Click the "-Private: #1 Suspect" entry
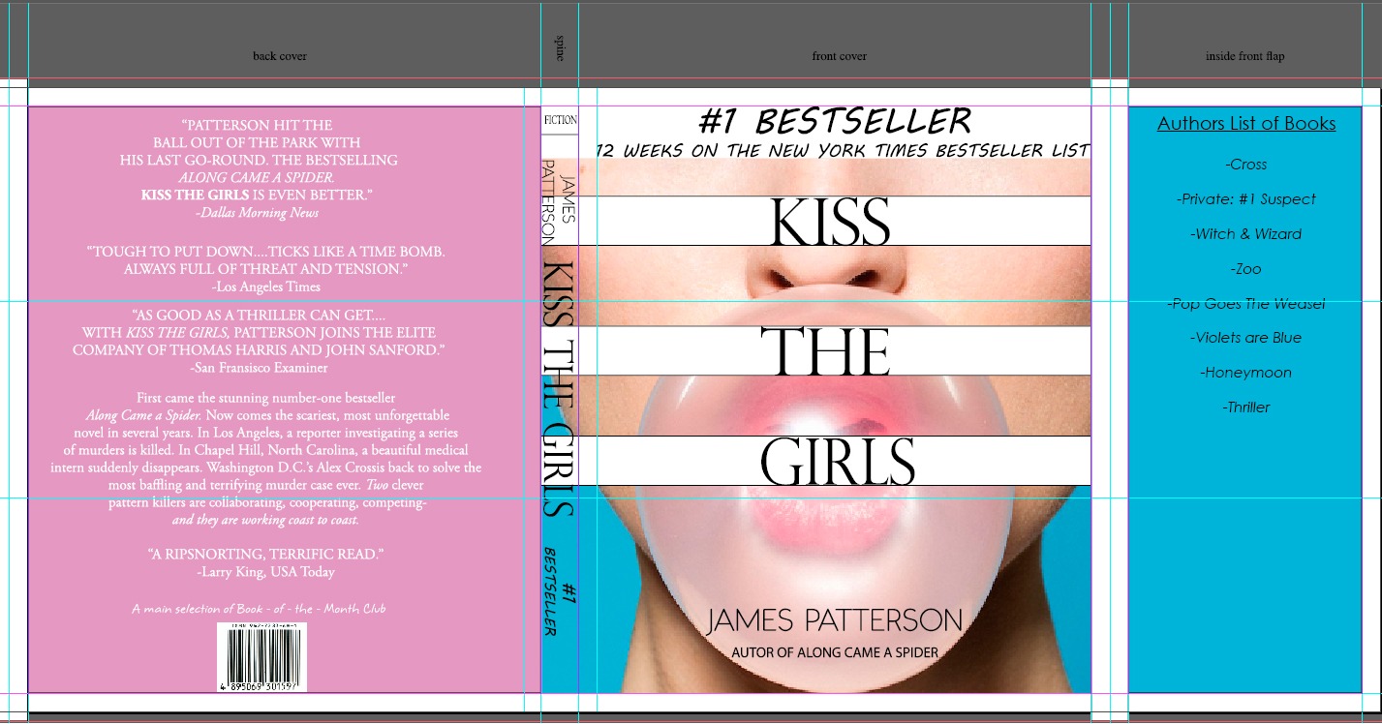The width and height of the screenshot is (1382, 724). pos(1245,199)
